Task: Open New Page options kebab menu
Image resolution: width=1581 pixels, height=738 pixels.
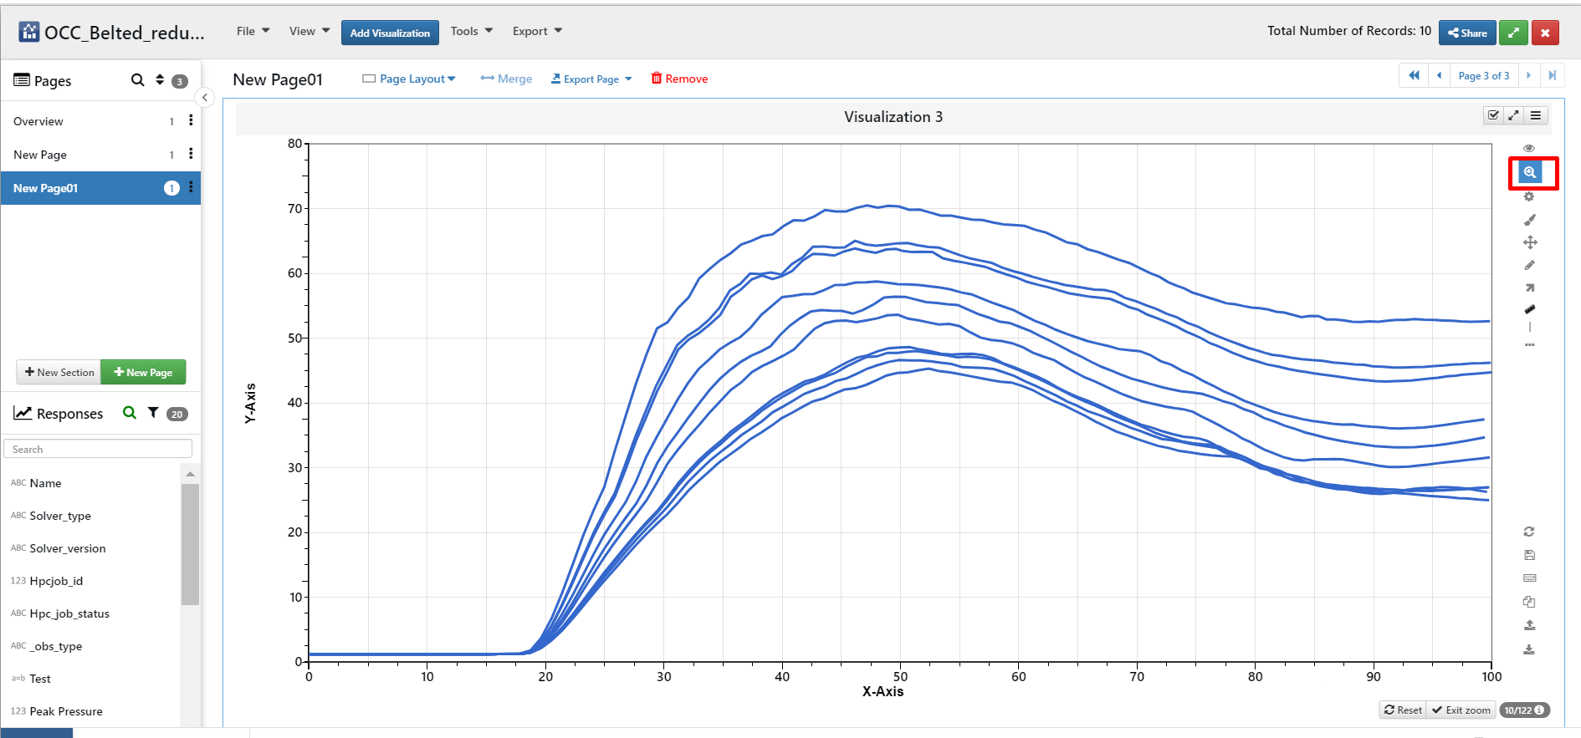Action: (191, 154)
